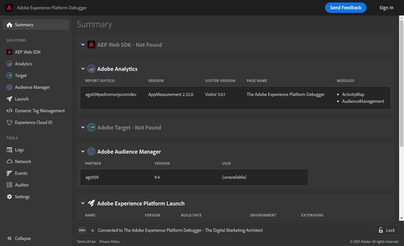Click the Launch rocket sidebar icon
This screenshot has width=404, height=246.
(9, 99)
